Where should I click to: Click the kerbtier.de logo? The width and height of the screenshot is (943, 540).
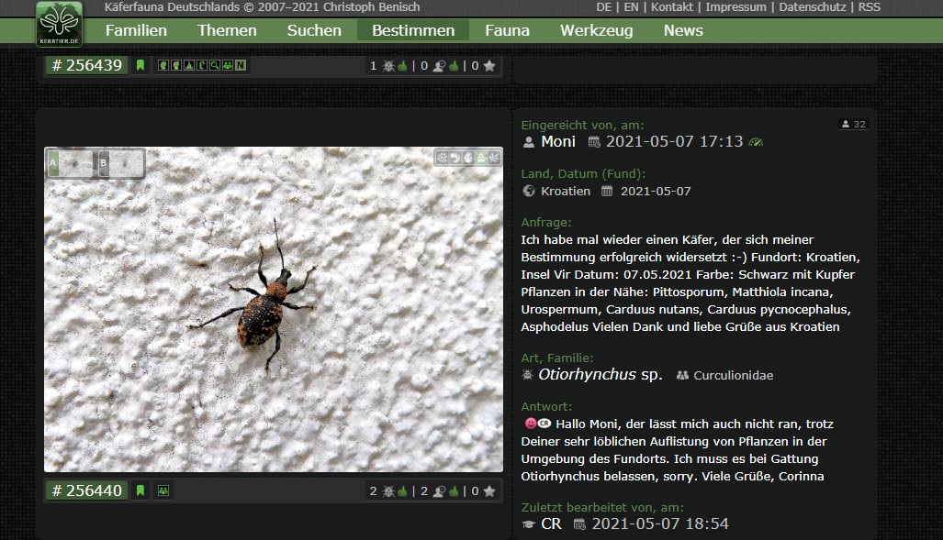click(59, 24)
